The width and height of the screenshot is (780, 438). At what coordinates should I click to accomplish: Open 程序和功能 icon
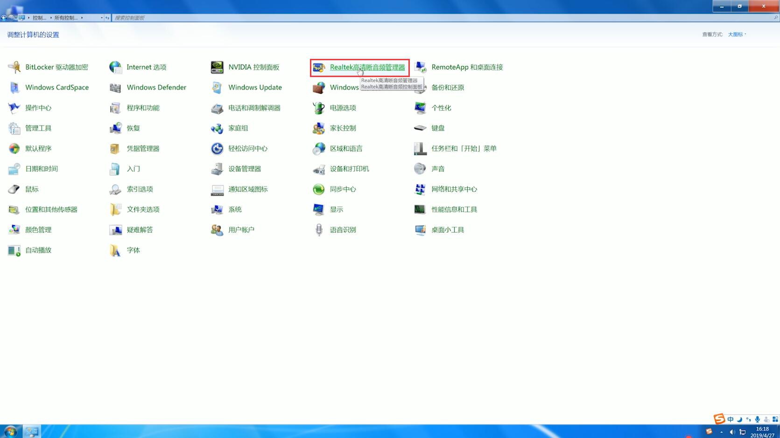pyautogui.click(x=116, y=108)
